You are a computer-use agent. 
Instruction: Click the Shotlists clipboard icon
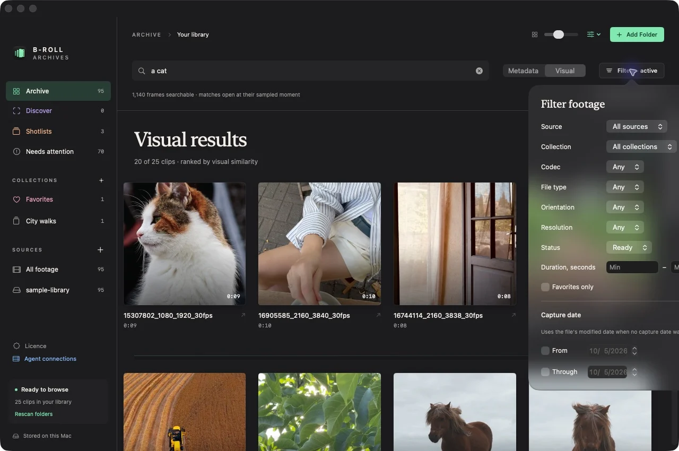tap(16, 131)
